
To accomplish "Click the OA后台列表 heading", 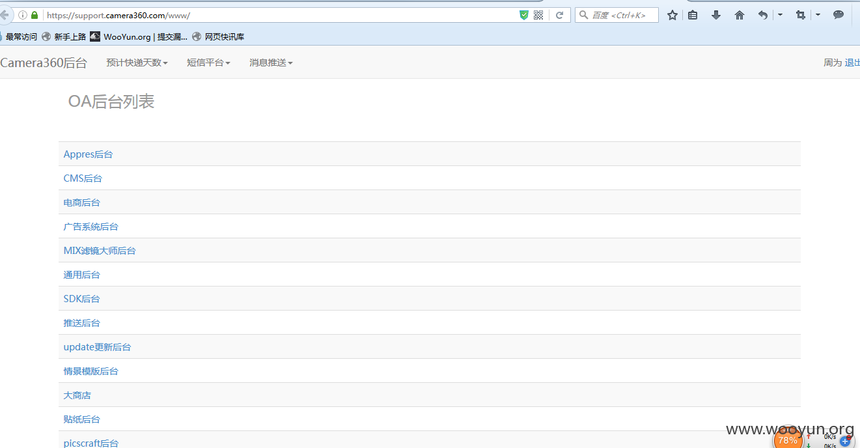I will (111, 102).
